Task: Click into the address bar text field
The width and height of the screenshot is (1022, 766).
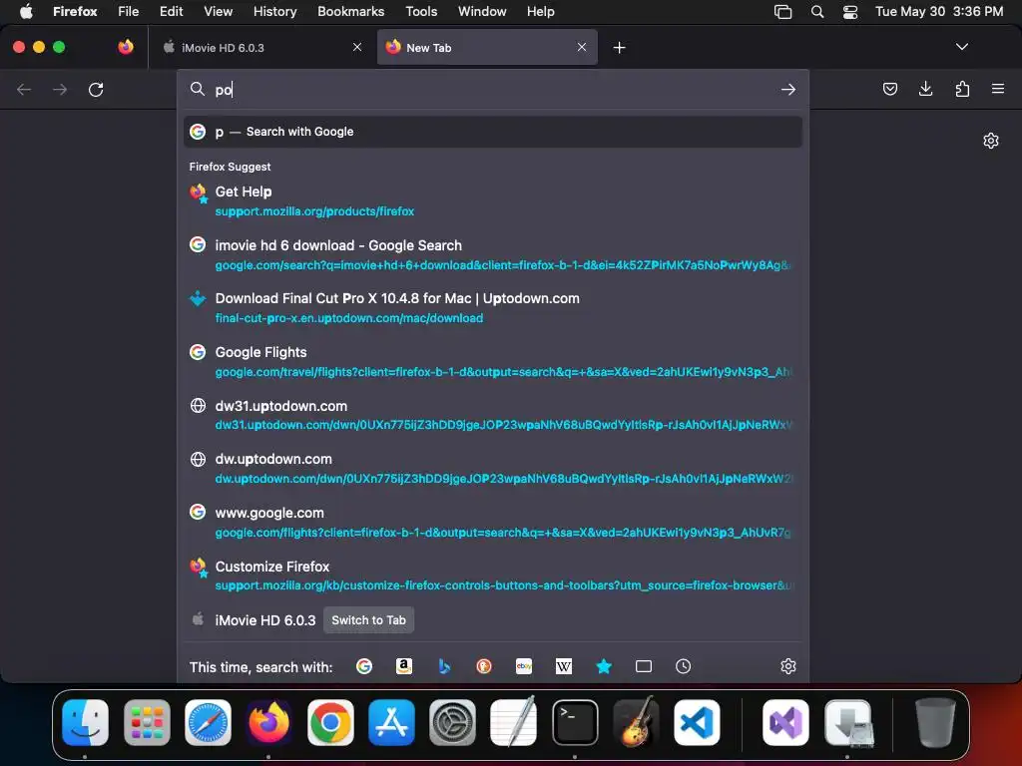Action: click(x=493, y=89)
